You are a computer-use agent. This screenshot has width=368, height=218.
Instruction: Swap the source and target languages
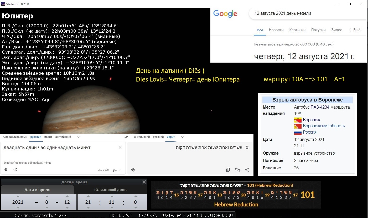126,137
